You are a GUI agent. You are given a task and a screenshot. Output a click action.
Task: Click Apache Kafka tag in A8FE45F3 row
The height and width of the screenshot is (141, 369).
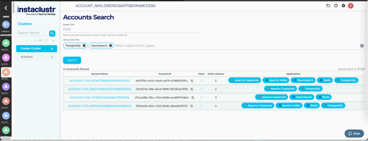[x=289, y=105]
